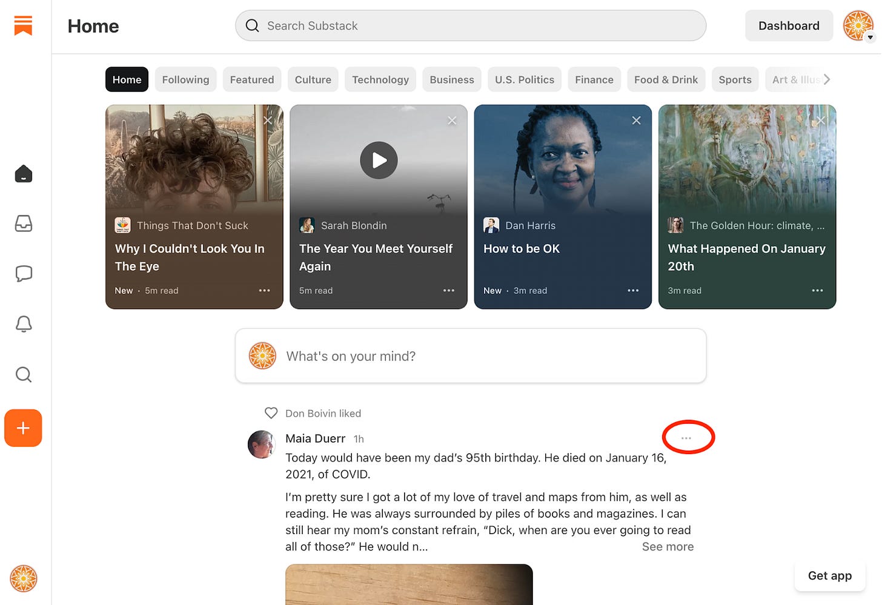The image size is (882, 605).
Task: Open Maia Duerr's profile avatar
Action: [x=262, y=445]
